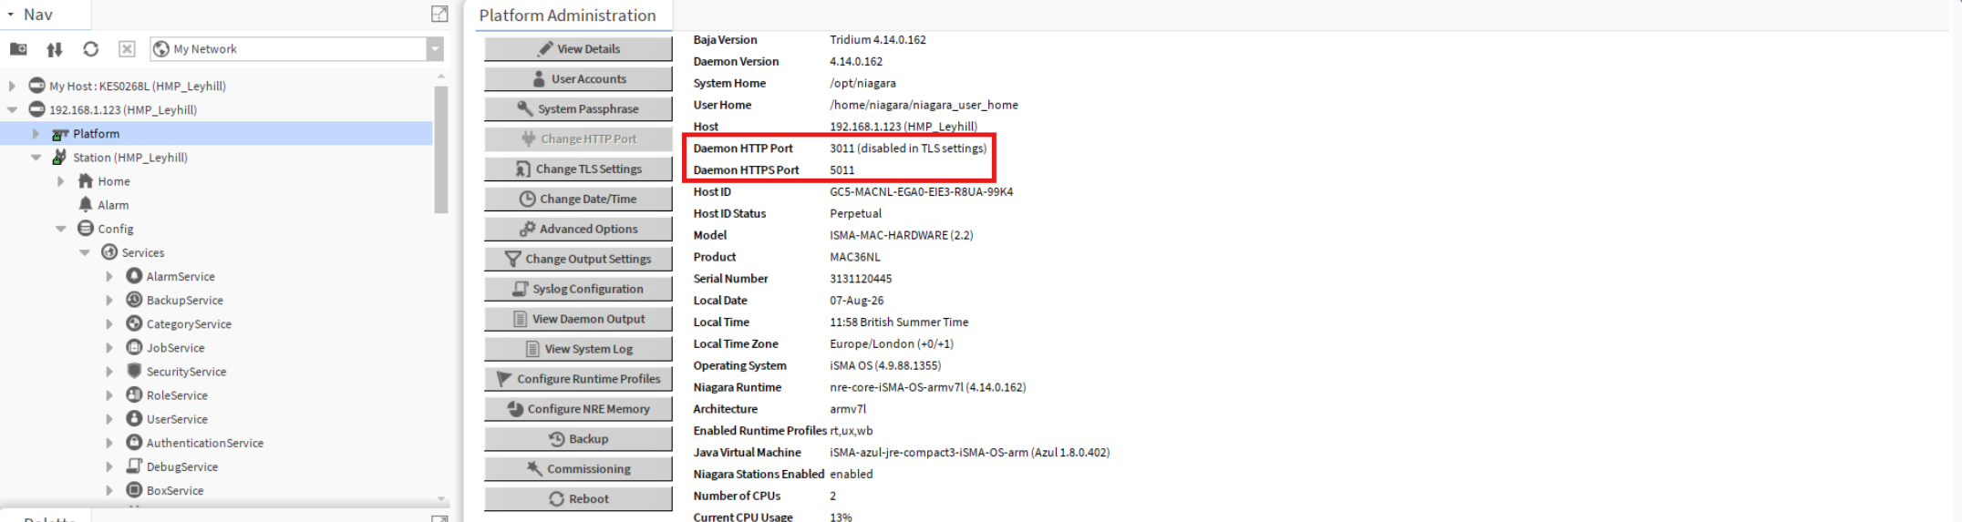The image size is (1962, 522).
Task: Click the AlarmService icon
Action: click(x=134, y=275)
